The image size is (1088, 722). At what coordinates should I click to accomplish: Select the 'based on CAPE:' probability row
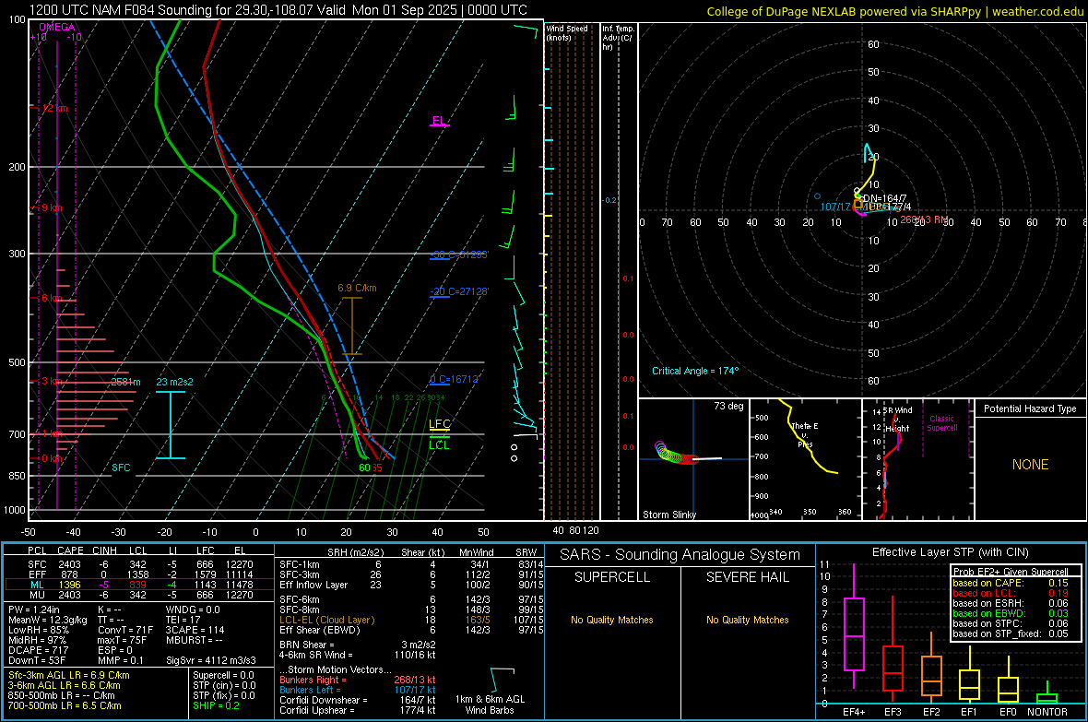1011,583
